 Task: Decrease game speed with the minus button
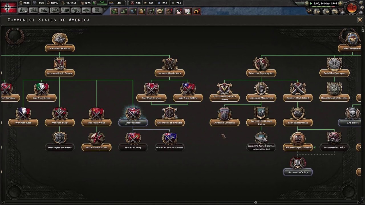[307, 3]
